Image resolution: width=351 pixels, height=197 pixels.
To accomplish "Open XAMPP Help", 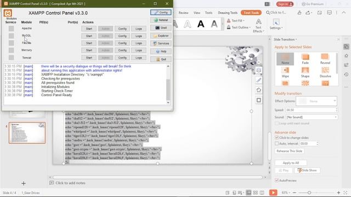I will [x=161, y=51].
